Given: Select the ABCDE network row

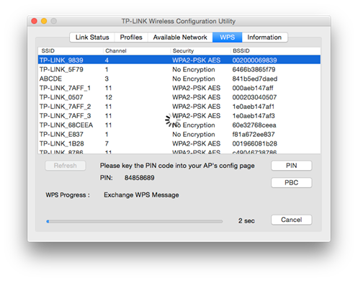Looking at the screenshot, I should pyautogui.click(x=179, y=79).
